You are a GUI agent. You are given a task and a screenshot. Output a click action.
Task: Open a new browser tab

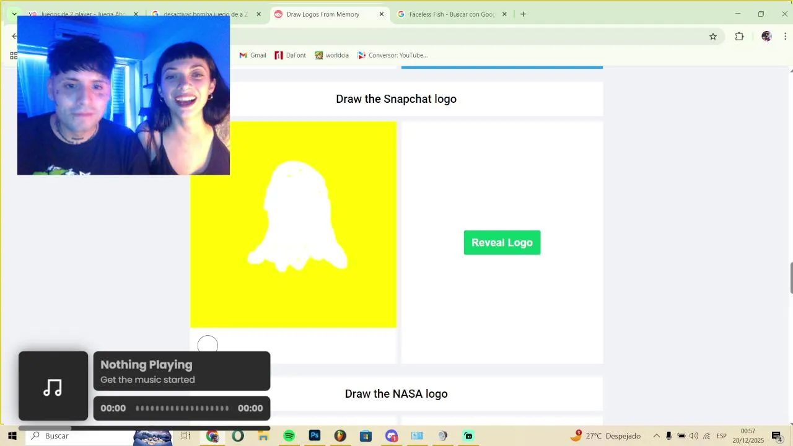click(x=523, y=14)
